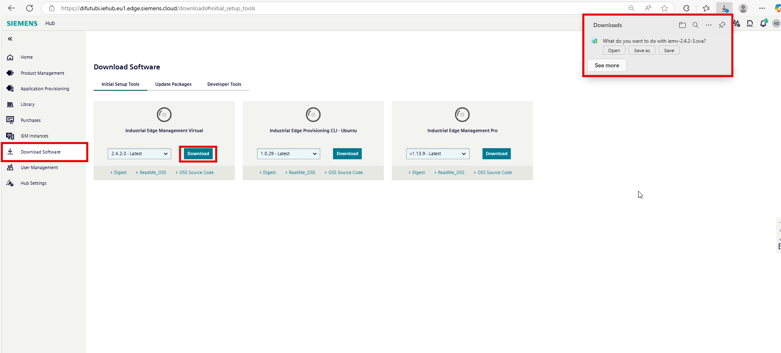Image resolution: width=781 pixels, height=353 pixels.
Task: Open Home from the sidebar
Action: 27,57
